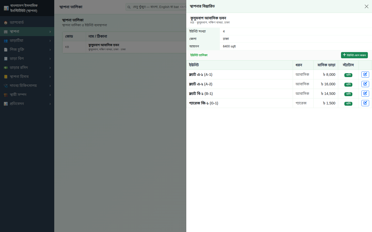The height and width of the screenshot is (232, 372).
Task: Click the ফ্ল্যাট বি-১ (B-1) unit name
Action: click(201, 94)
